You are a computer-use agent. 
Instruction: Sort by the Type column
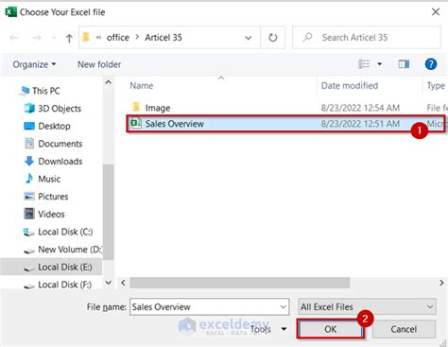pyautogui.click(x=436, y=85)
